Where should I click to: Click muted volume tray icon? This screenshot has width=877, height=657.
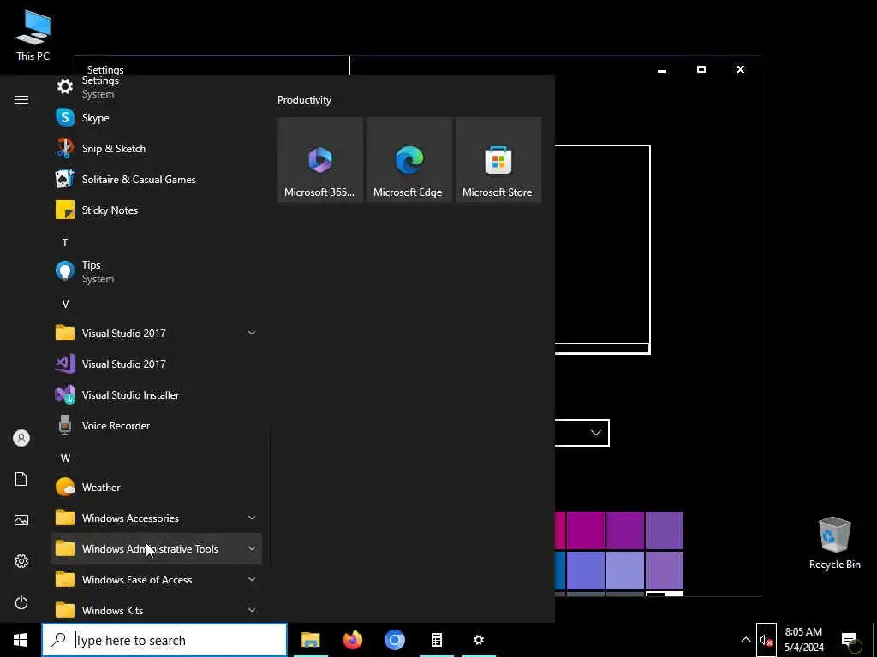[x=766, y=640]
